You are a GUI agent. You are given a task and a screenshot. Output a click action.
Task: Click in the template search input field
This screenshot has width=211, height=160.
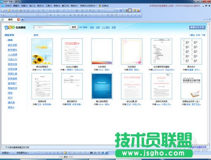click(x=51, y=27)
